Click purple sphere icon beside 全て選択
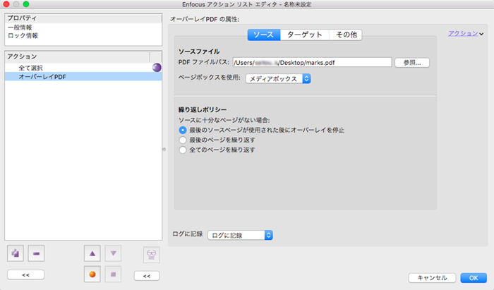This screenshot has width=494, height=290. [x=158, y=67]
